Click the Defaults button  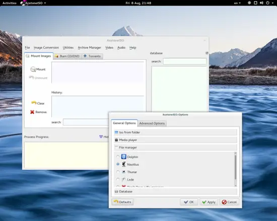[x=122, y=202]
